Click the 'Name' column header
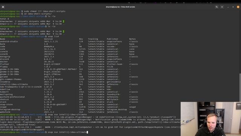 click(x=3, y=39)
